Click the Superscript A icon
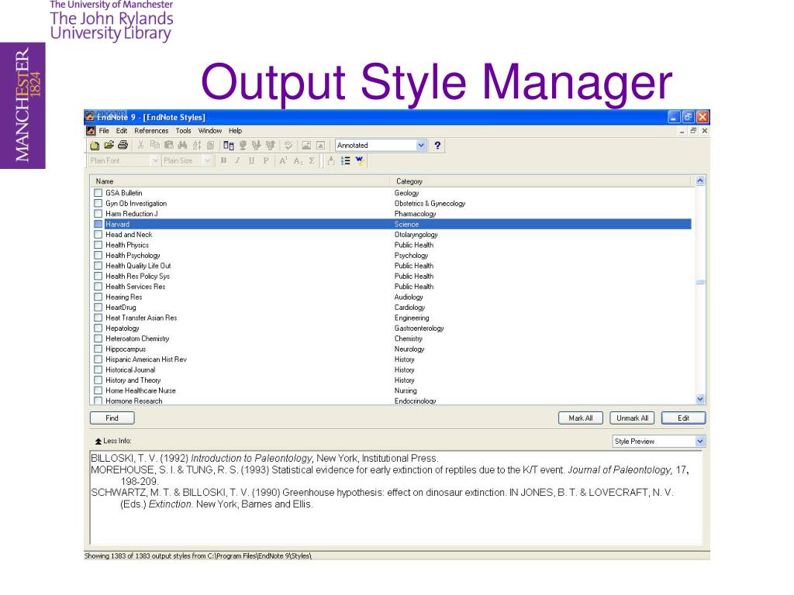This screenshot has width=794, height=595. click(284, 161)
